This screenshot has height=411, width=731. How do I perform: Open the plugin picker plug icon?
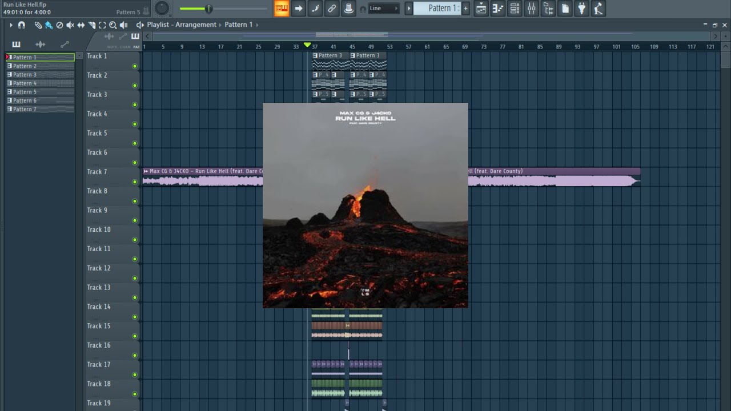click(x=581, y=8)
